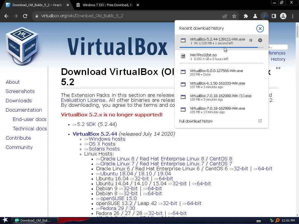299x224 pixels.
Task: Click the share page icon in address bar
Action: [x=225, y=16]
